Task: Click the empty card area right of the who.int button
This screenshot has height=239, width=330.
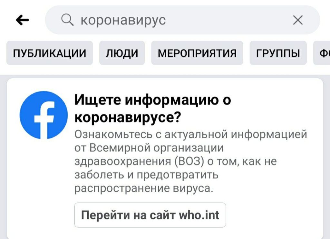Action: click(x=274, y=215)
